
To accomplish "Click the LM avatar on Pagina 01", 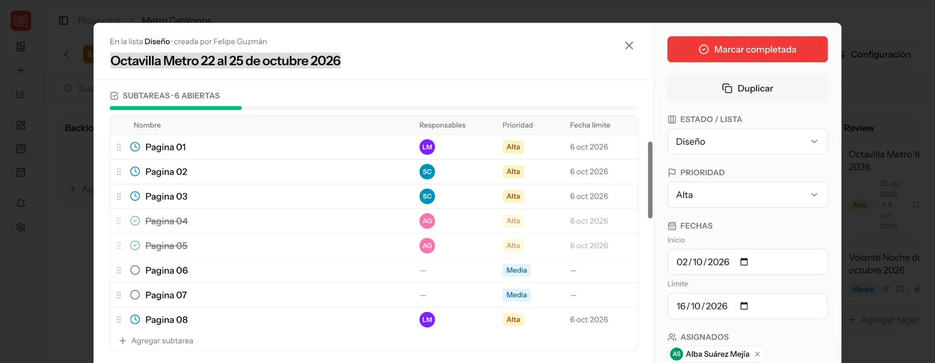I will (427, 147).
